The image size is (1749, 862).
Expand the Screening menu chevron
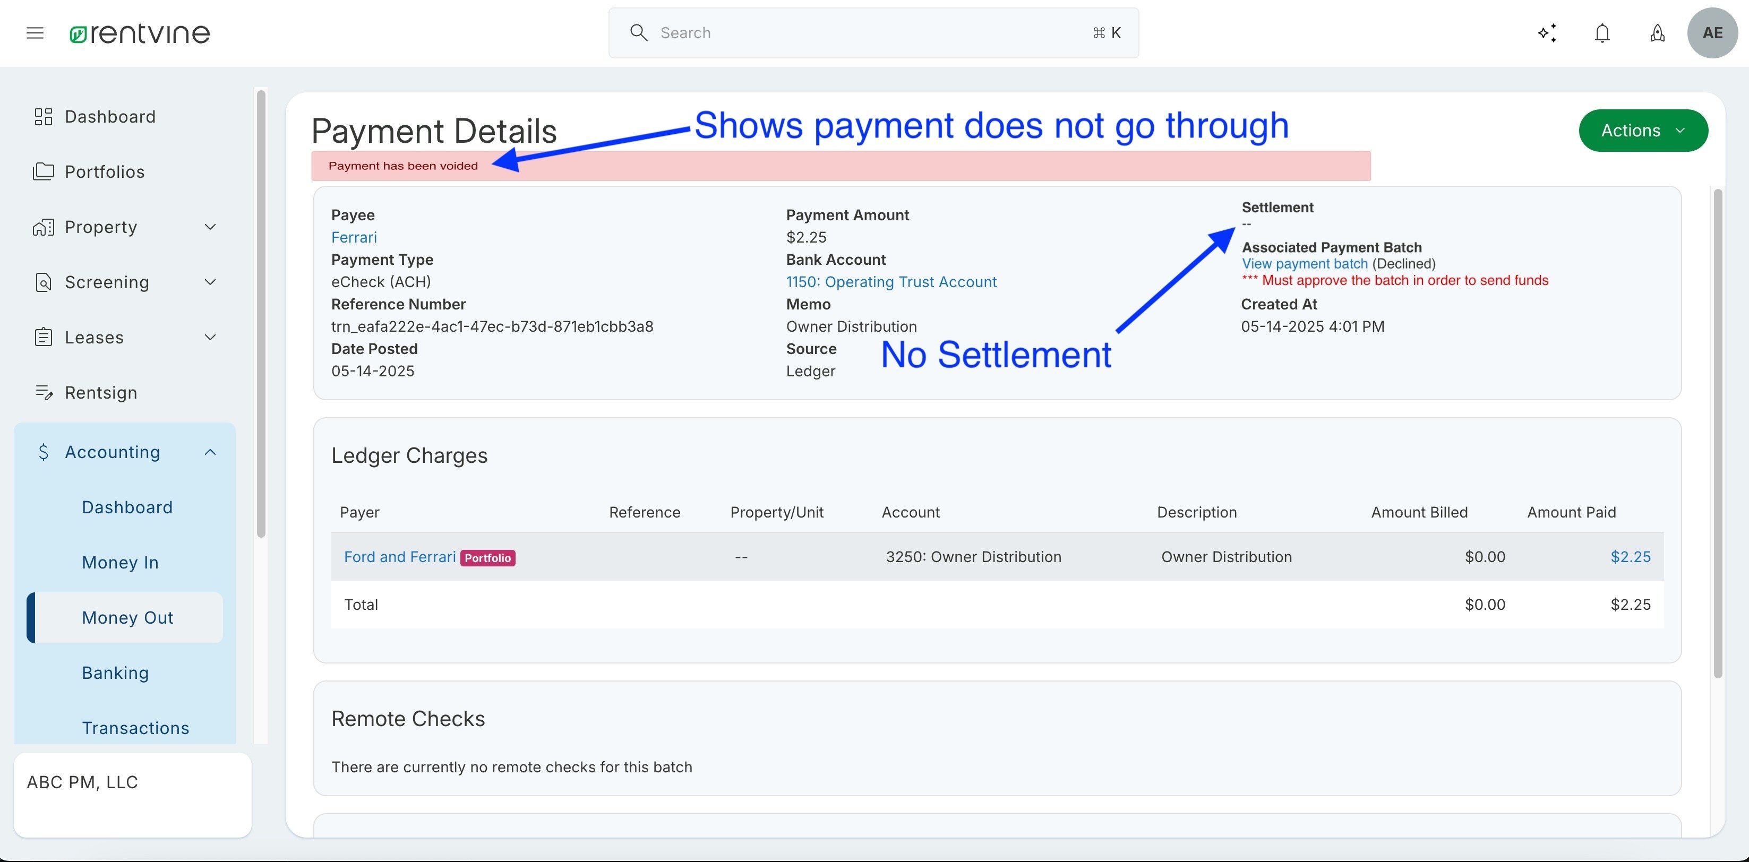[x=210, y=282]
